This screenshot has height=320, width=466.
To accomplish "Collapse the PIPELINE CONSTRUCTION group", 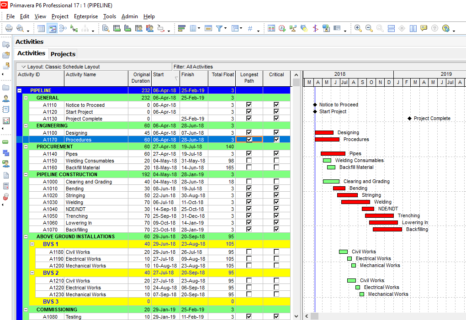I will [x=26, y=174].
